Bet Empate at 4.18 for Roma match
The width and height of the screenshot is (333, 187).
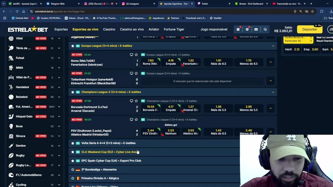coord(171,62)
